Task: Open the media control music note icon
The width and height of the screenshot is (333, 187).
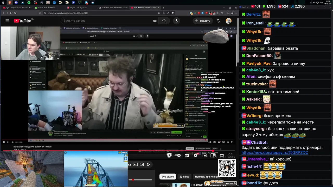Action: pos(232,13)
